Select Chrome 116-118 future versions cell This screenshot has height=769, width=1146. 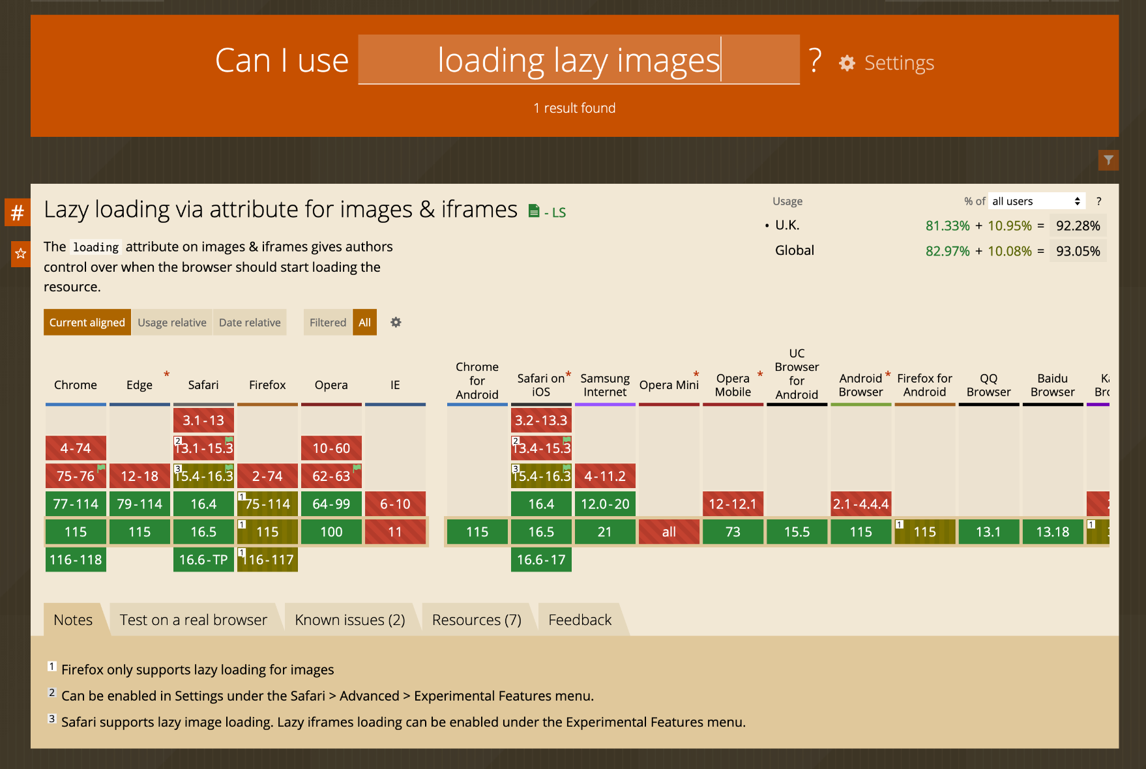click(76, 560)
